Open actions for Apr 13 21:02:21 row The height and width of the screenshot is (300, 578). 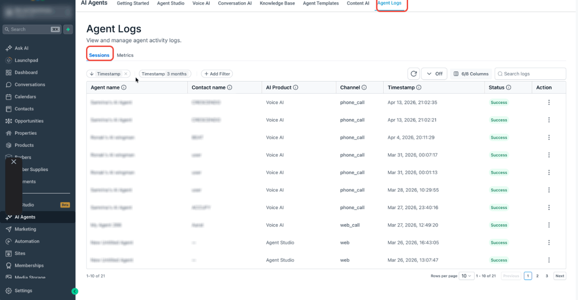click(x=549, y=120)
